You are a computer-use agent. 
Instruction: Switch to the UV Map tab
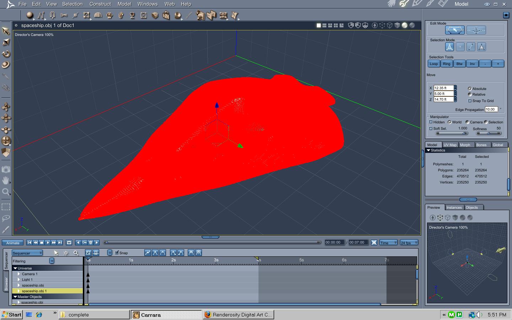point(450,145)
